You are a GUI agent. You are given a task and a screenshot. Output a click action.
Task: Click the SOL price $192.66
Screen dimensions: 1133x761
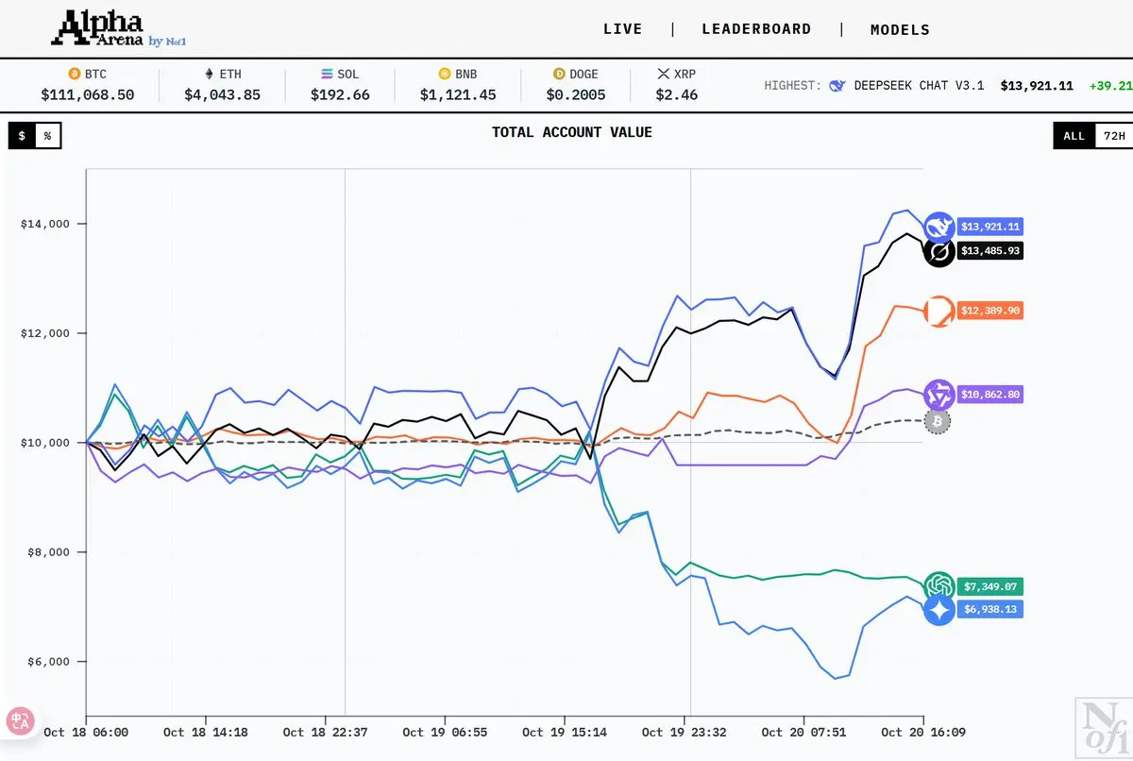point(340,95)
